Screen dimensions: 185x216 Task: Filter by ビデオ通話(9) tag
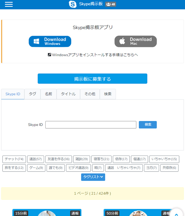click(78, 168)
